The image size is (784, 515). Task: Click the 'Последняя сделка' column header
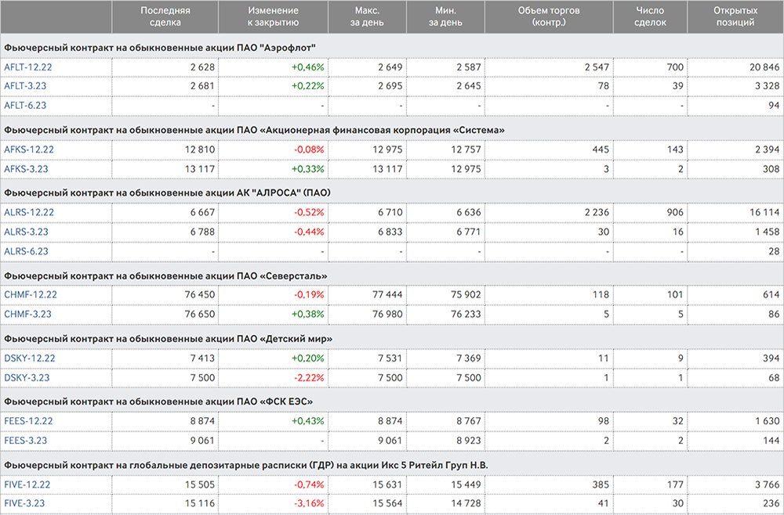[x=165, y=16]
